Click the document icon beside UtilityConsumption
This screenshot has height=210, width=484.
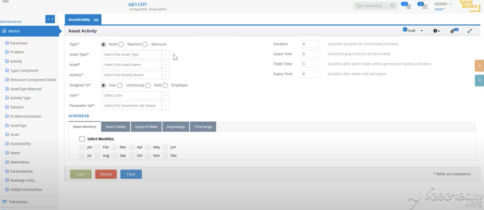7,189
